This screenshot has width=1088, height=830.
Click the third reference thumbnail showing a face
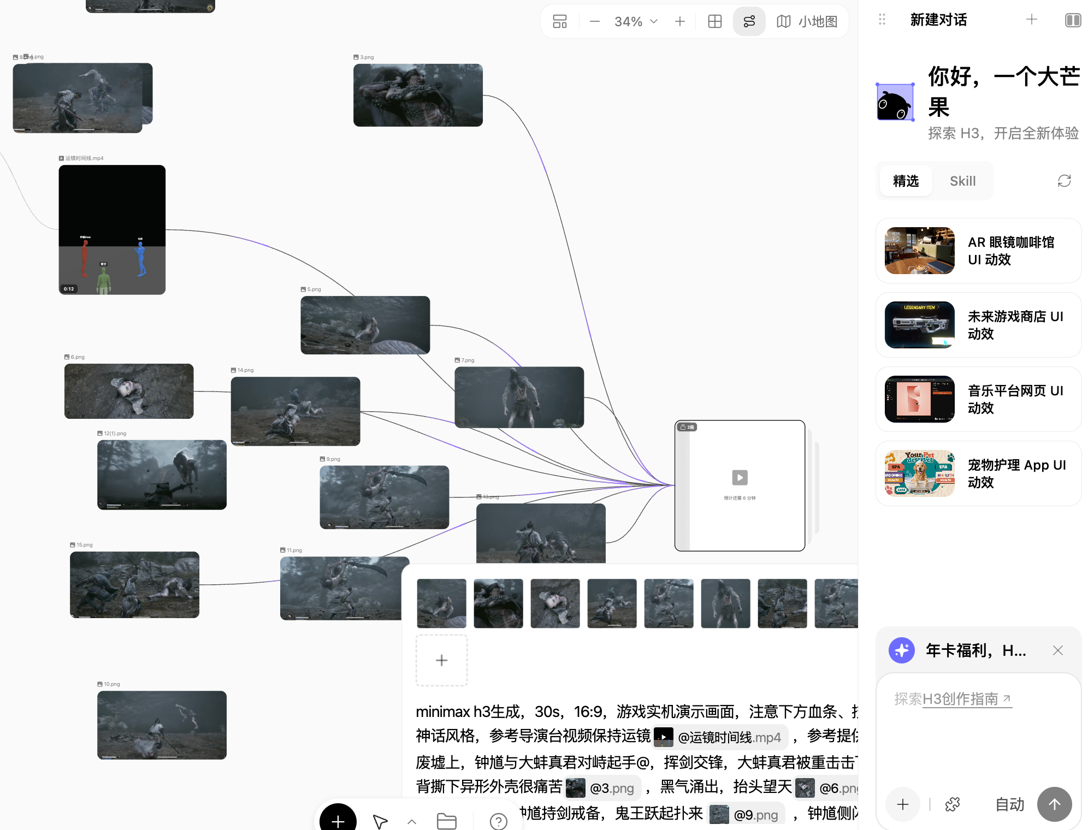point(555,603)
